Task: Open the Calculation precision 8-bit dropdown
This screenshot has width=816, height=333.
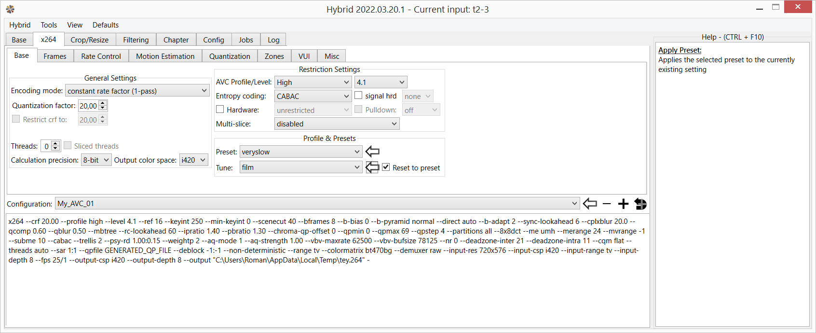Action: click(96, 160)
